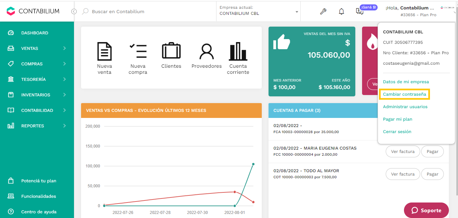Click the Proveedores person icon

coord(207,51)
